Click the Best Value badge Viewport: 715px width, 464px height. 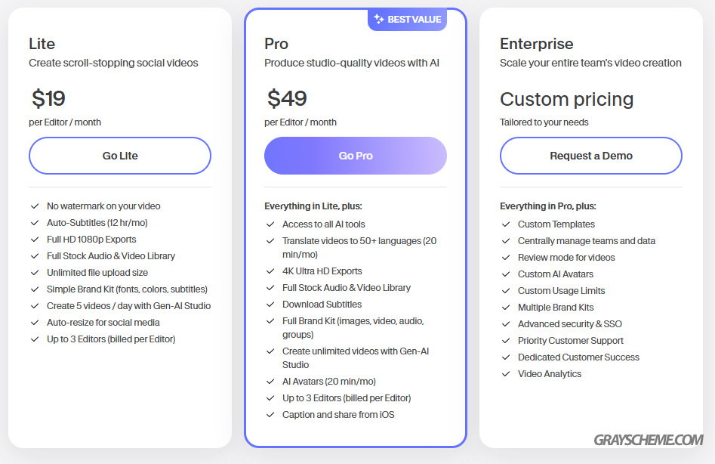tap(407, 20)
